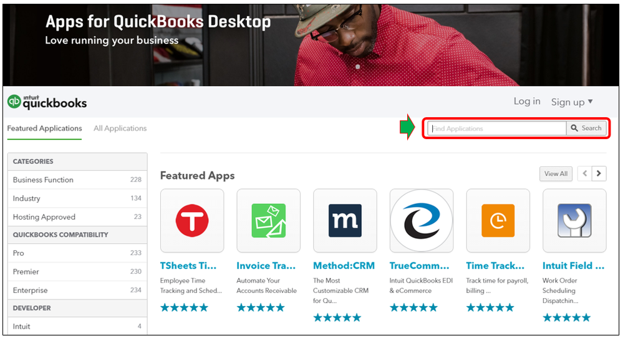Viewport: 623px width, 338px height.
Task: Open the TrueComm... title link
Action: pyautogui.click(x=419, y=266)
